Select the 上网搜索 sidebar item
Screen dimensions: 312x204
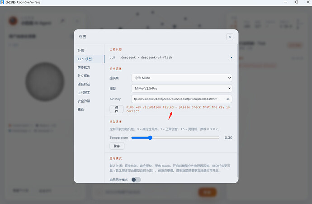click(84, 93)
